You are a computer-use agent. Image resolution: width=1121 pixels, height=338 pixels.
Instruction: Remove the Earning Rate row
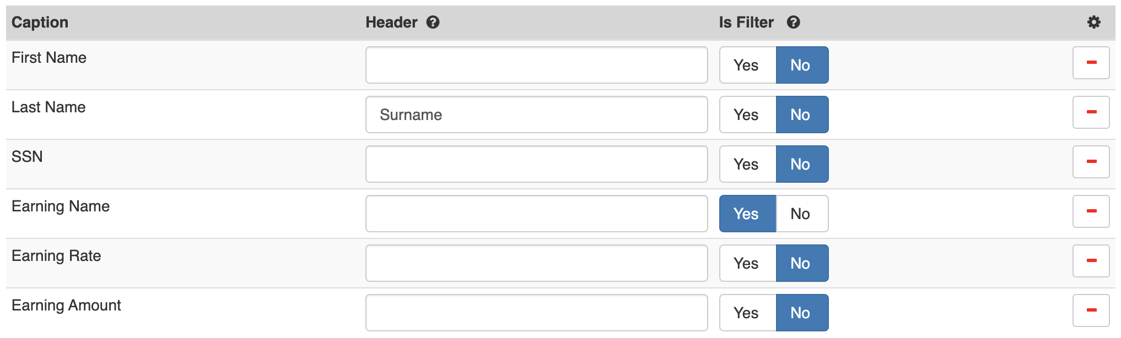tap(1091, 261)
